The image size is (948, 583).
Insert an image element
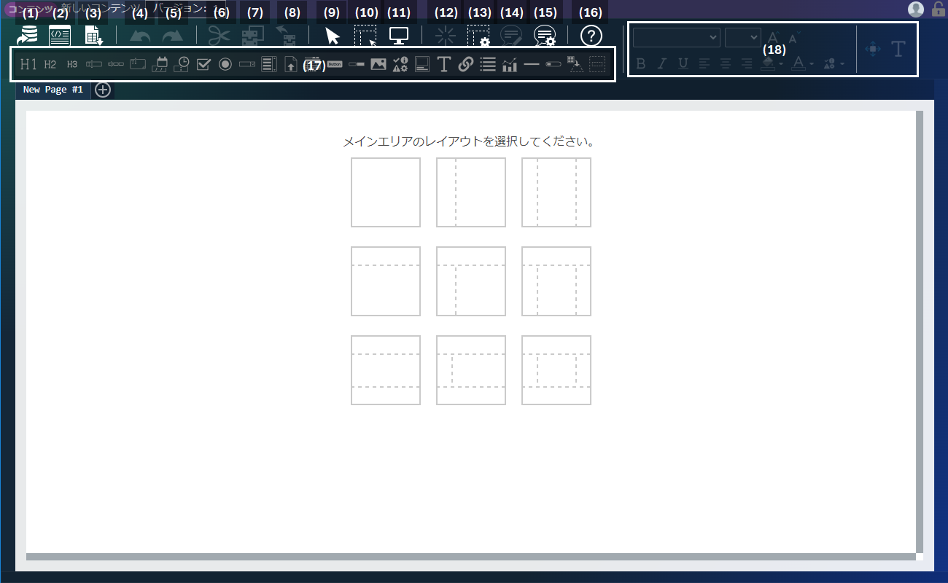[378, 64]
